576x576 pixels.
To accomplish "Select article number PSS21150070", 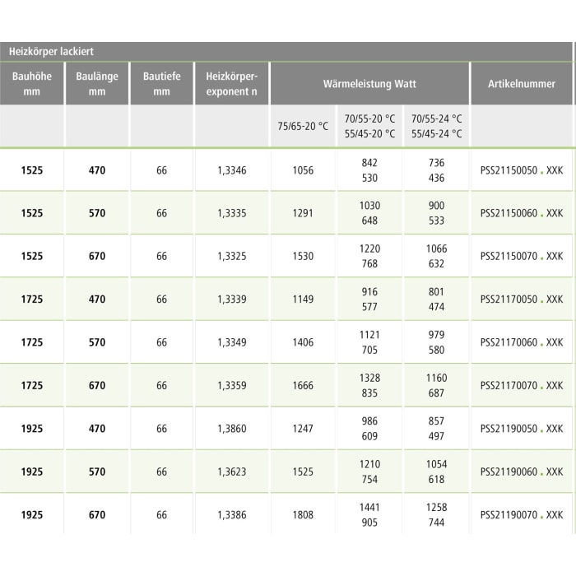I will coord(521,256).
